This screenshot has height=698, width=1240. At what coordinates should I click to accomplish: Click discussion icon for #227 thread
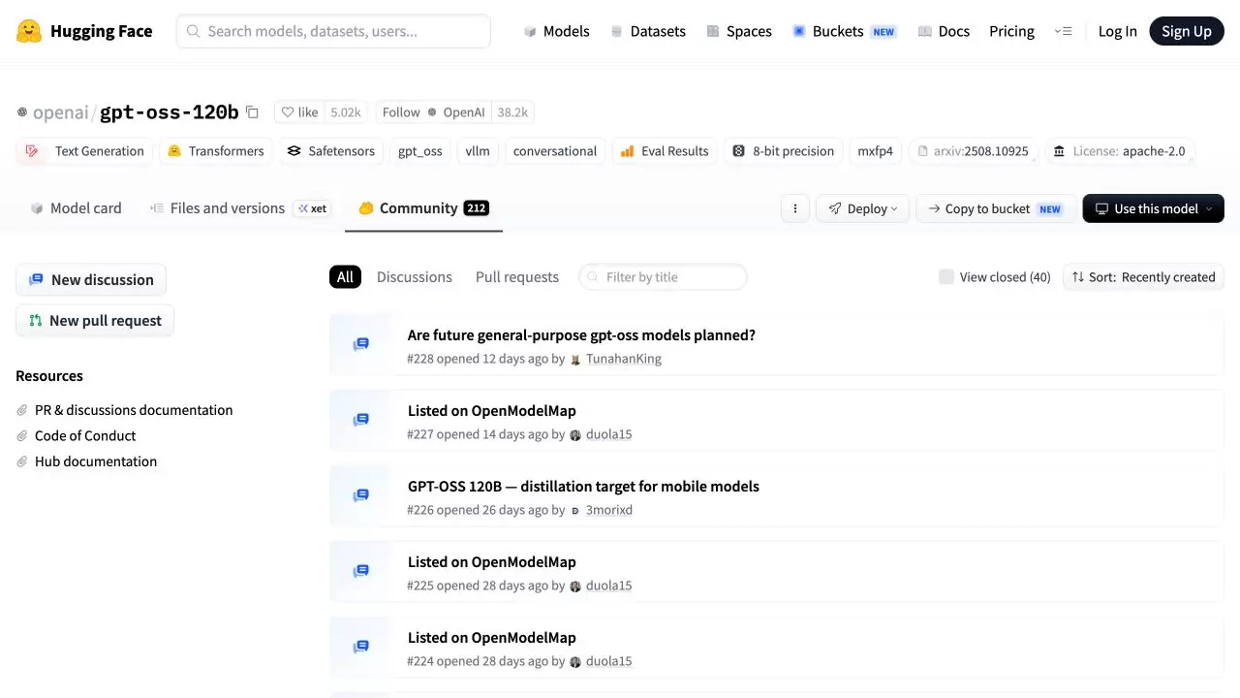click(x=361, y=420)
